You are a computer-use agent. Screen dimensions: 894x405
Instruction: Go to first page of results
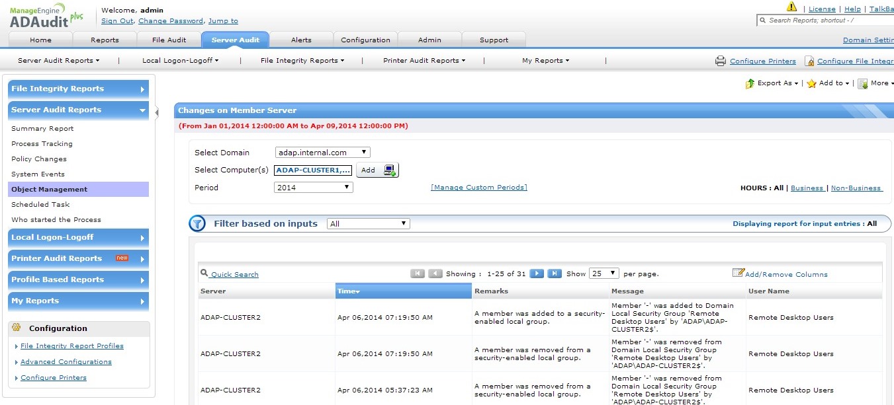pos(418,274)
